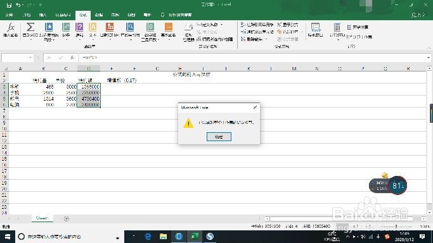
Task: Click OK in the Microsoft Excel dialog
Action: (x=219, y=137)
